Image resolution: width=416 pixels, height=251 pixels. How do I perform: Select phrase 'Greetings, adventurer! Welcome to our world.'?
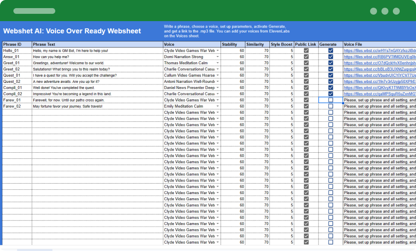[68, 63]
